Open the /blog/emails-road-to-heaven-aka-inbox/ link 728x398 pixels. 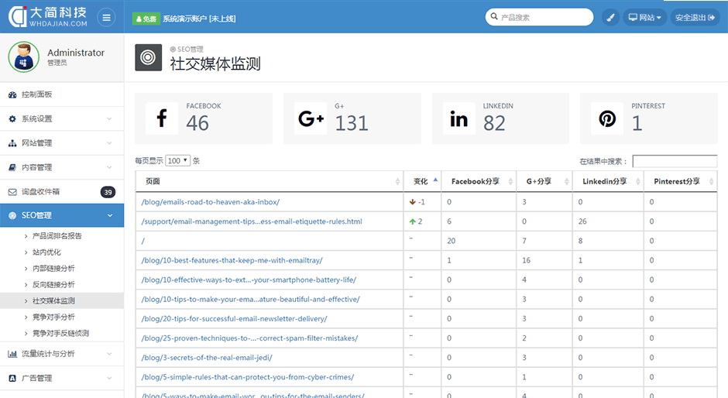210,202
